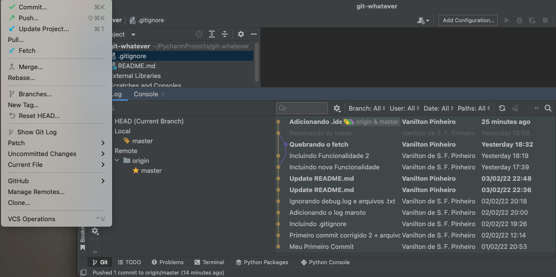Viewport: 556px width, 277px height.
Task: Select Fetch in the Git menu
Action: point(56,51)
